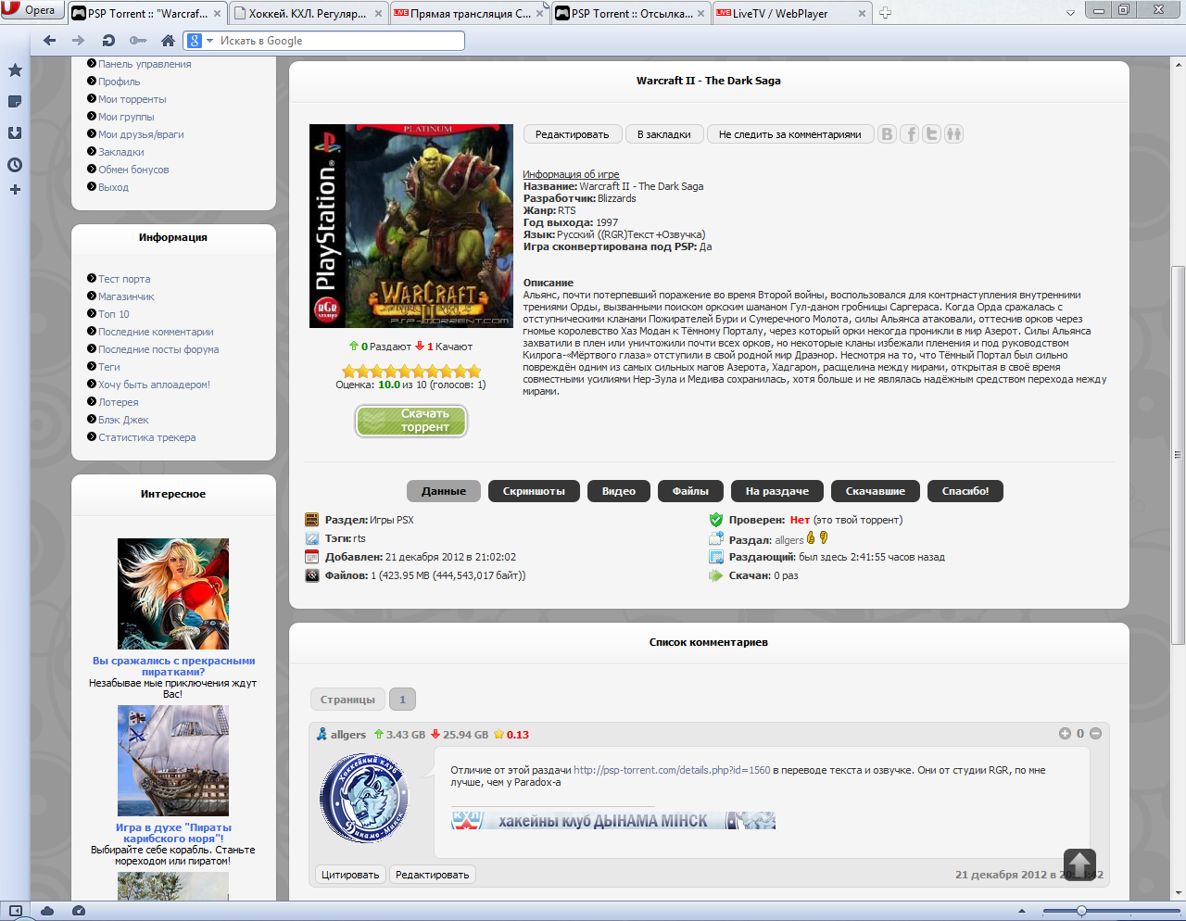Go to comments page 1
This screenshot has height=921, width=1186.
click(x=402, y=700)
